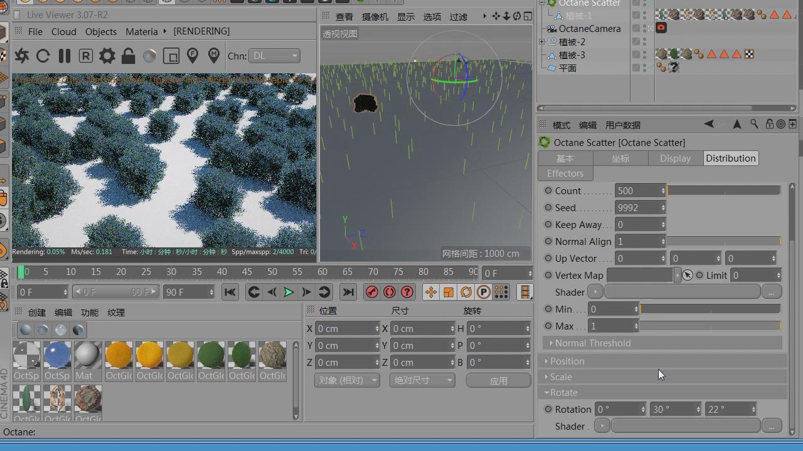Open the Materia menu in Live Viewer
Screen dimensions: 803x451
[x=142, y=31]
